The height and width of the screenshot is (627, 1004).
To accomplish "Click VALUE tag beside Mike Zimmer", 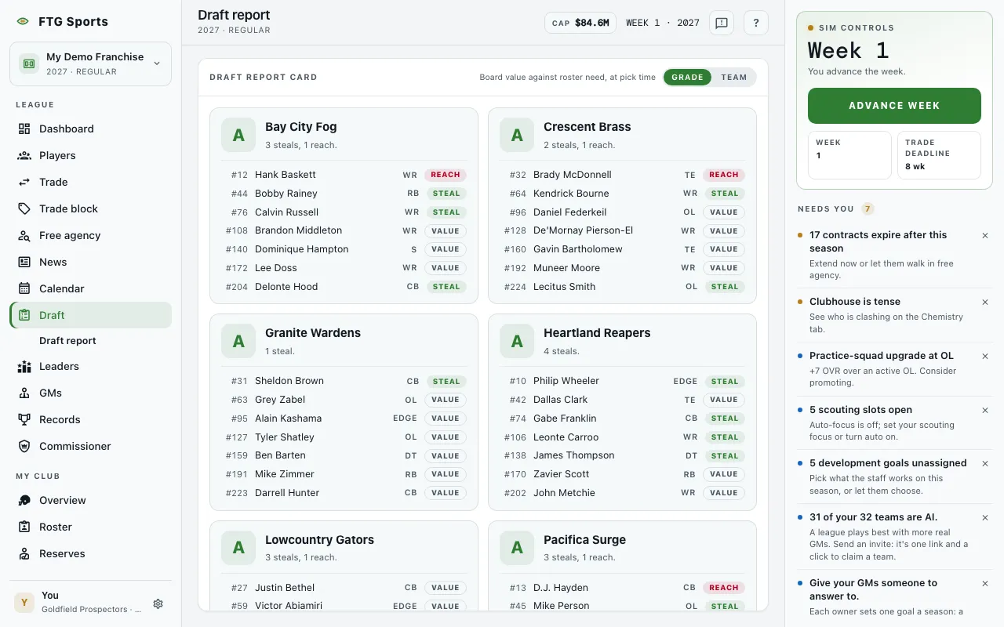I will click(x=446, y=474).
